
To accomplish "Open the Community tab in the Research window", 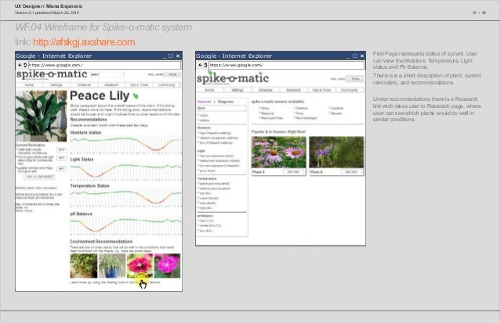I will coord(350,90).
